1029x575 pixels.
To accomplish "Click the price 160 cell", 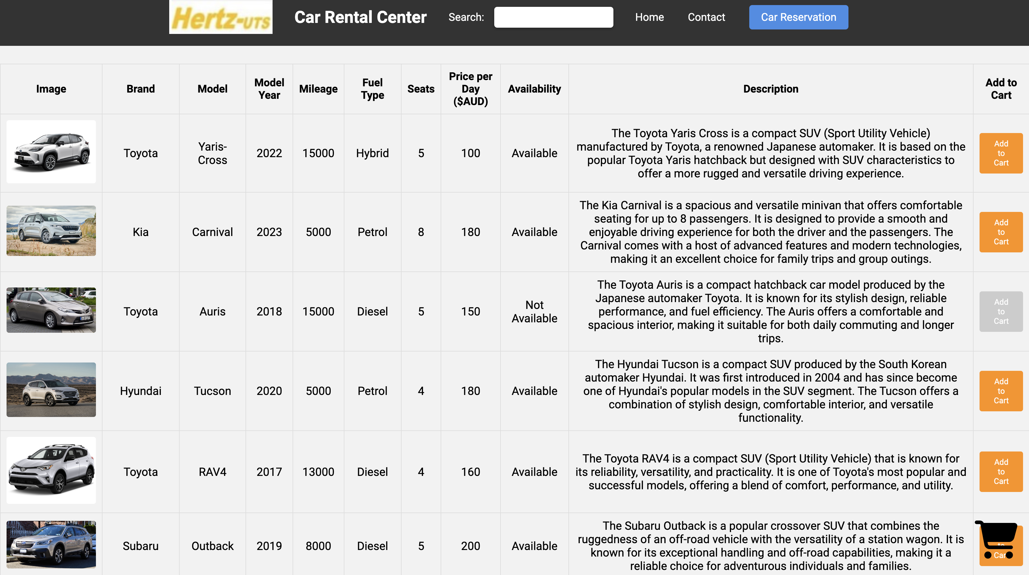I will click(x=471, y=472).
